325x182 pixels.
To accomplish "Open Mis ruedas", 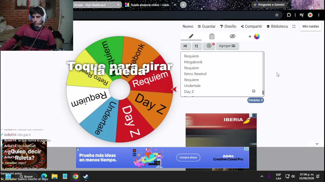I will click(x=311, y=26).
